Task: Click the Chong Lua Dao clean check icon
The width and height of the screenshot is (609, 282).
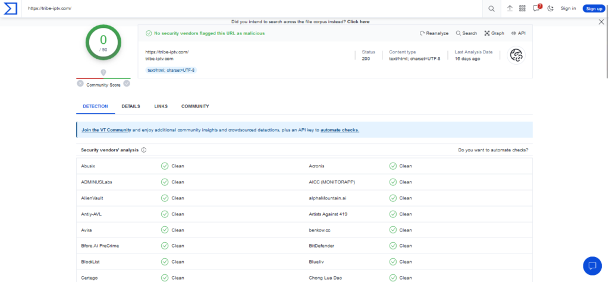Action: click(x=393, y=278)
